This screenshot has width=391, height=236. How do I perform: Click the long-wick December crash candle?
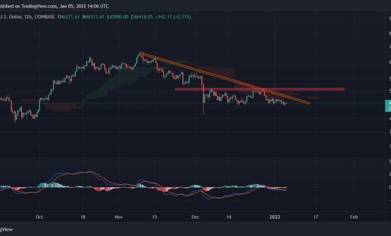click(204, 99)
